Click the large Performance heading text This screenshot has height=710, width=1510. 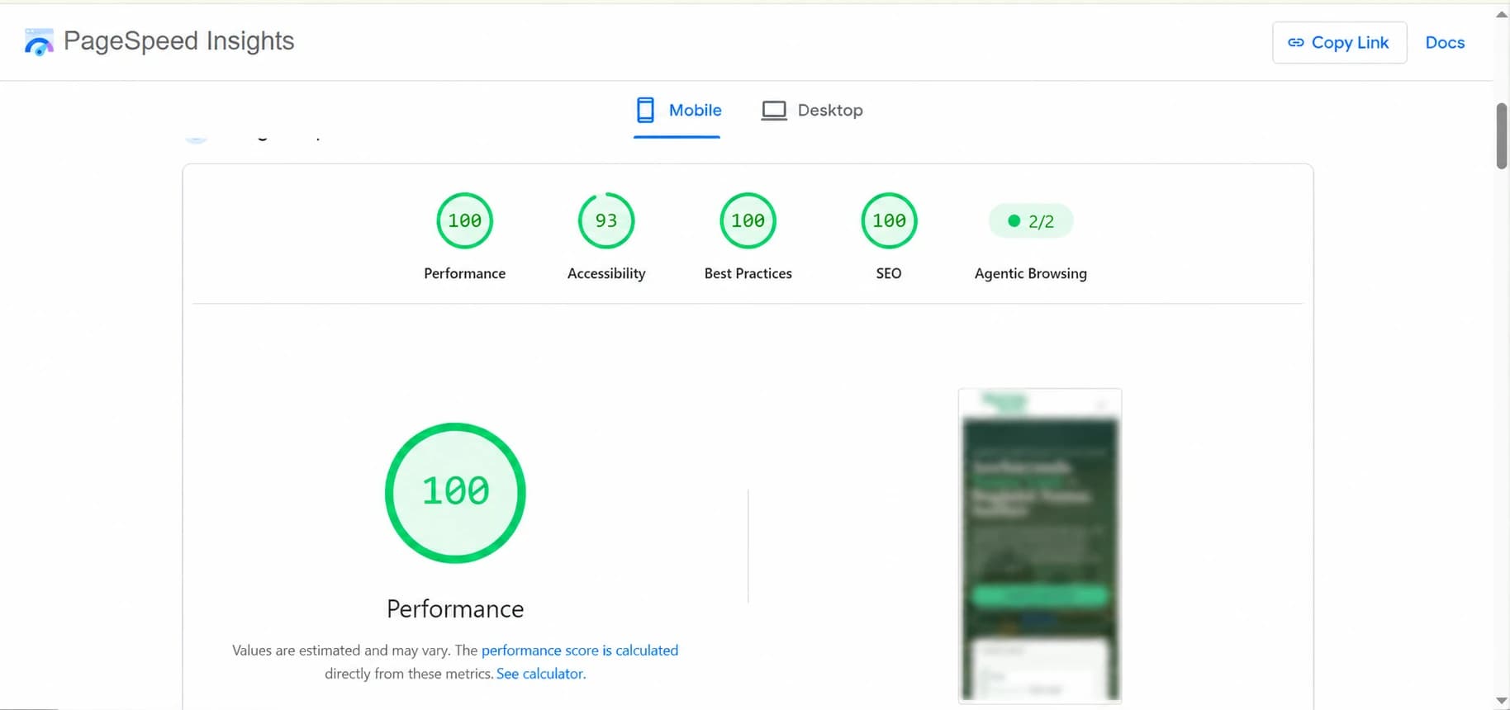(x=455, y=609)
